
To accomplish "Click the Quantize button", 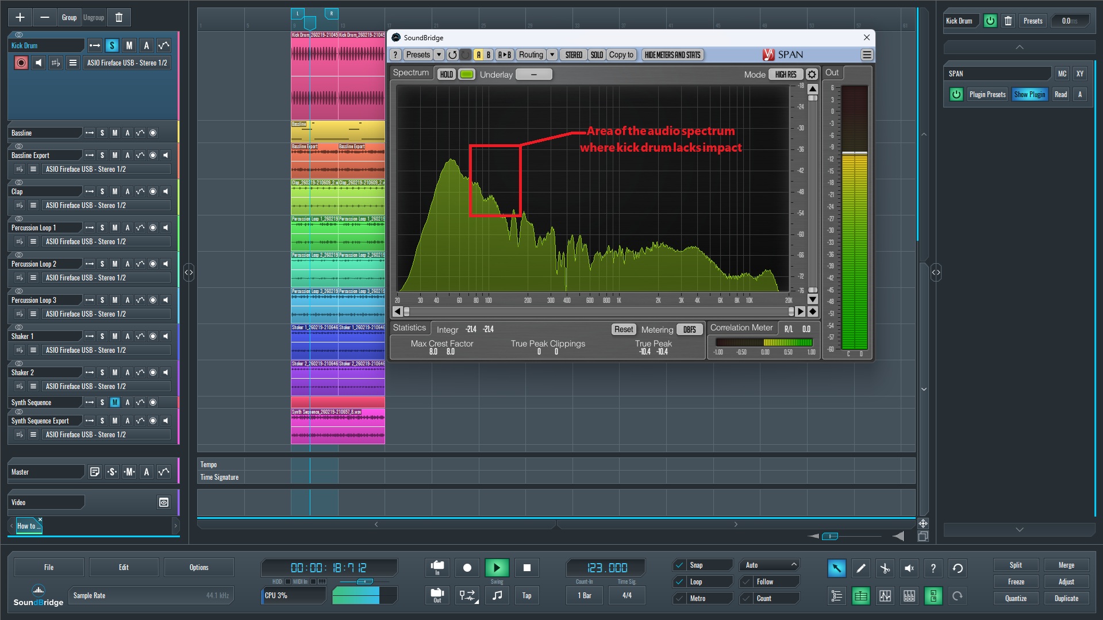I will coord(1016,598).
